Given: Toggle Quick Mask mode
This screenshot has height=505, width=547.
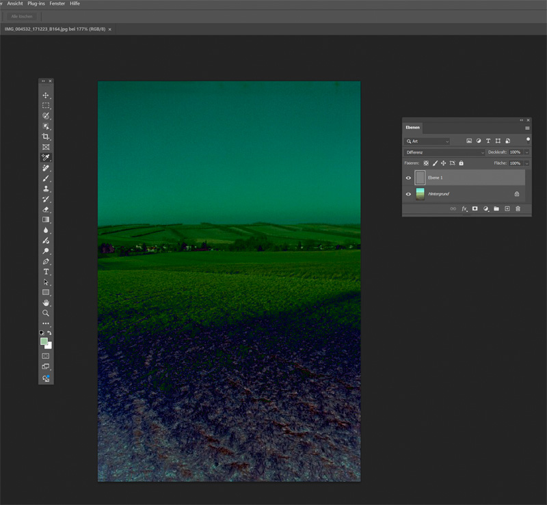Looking at the screenshot, I should (46, 356).
